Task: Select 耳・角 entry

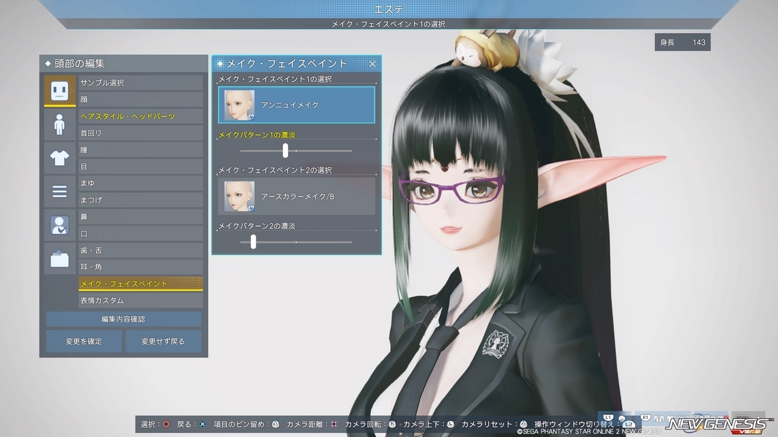Action: pyautogui.click(x=141, y=267)
